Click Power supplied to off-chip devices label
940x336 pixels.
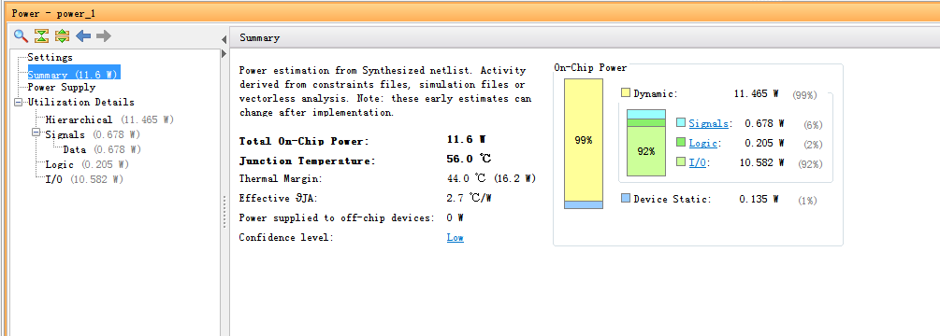[337, 217]
